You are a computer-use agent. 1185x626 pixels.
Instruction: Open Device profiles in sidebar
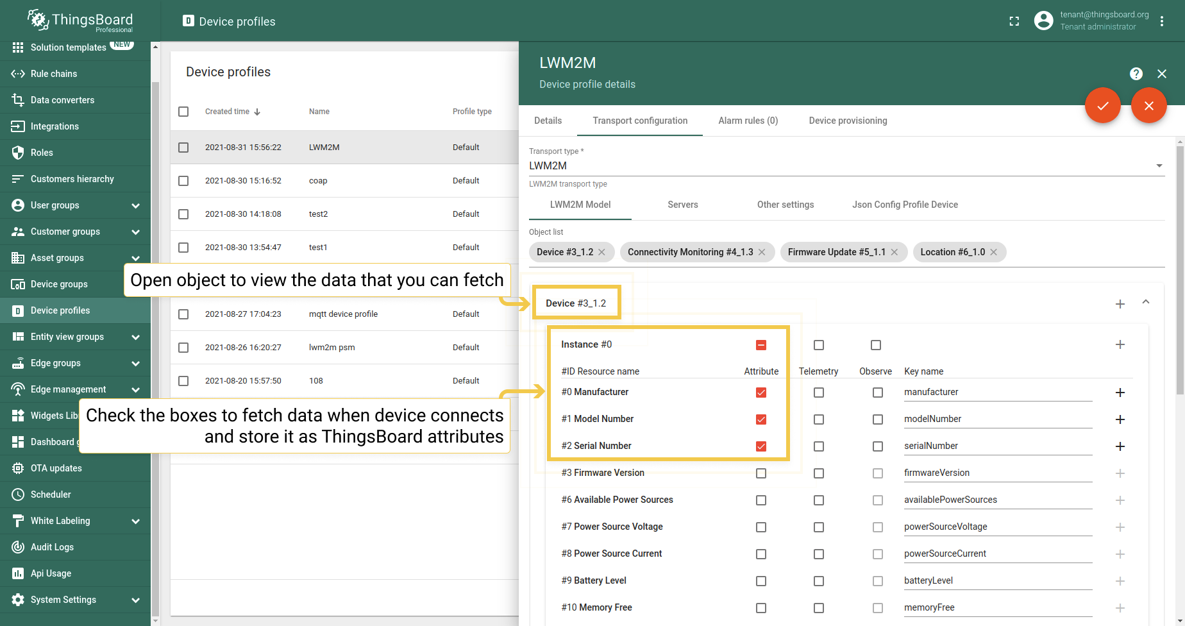coord(76,310)
